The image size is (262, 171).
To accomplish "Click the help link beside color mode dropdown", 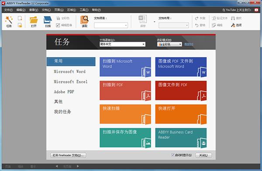I will click(x=189, y=44).
